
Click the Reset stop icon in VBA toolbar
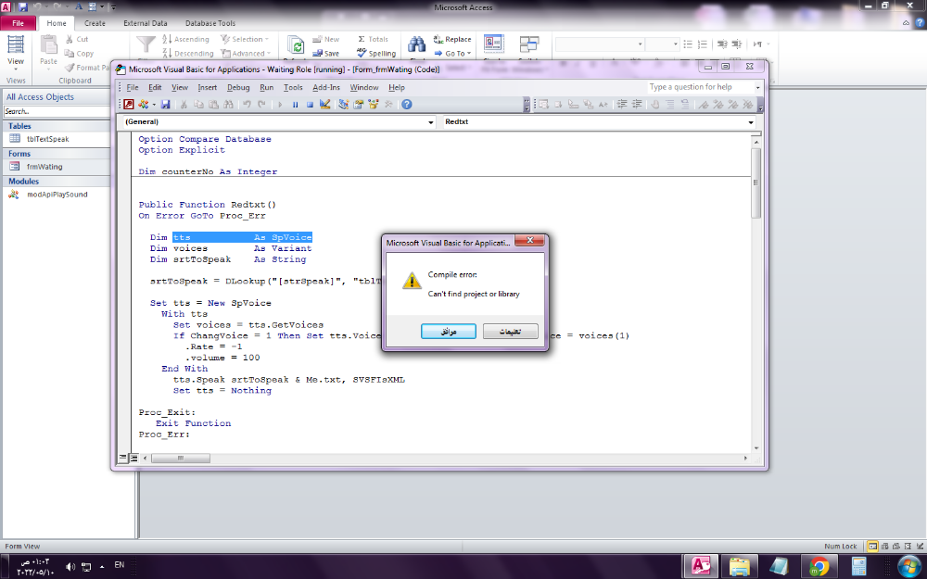[x=310, y=105]
